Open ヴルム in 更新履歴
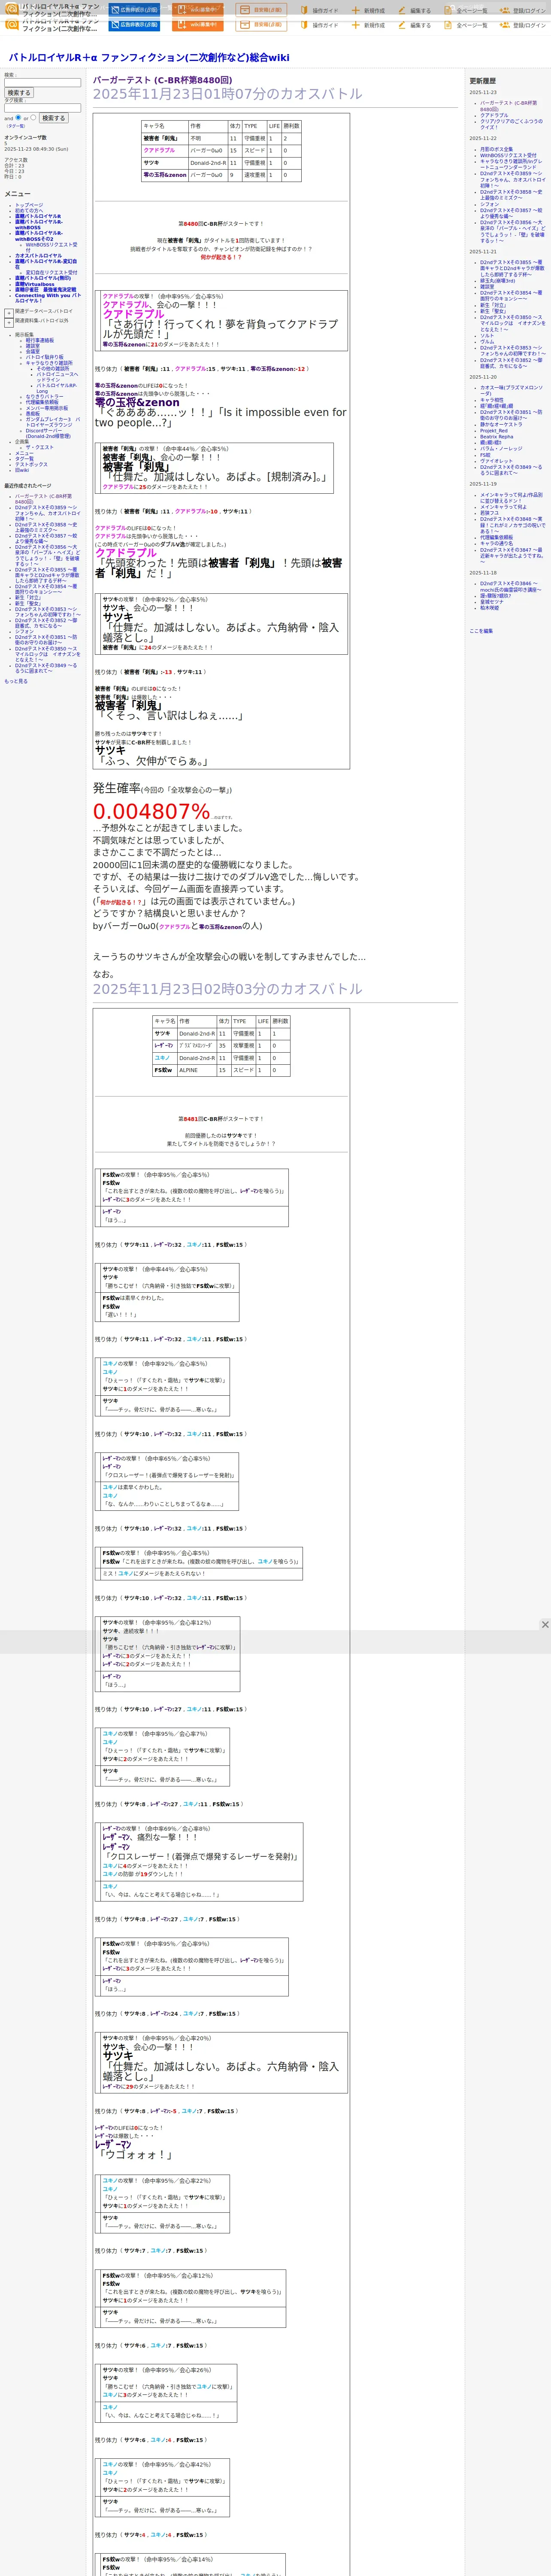551x2576 pixels. click(x=487, y=342)
